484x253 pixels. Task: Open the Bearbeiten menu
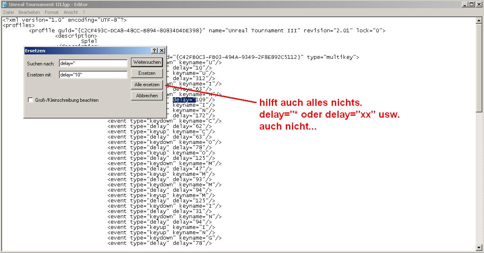29,12
